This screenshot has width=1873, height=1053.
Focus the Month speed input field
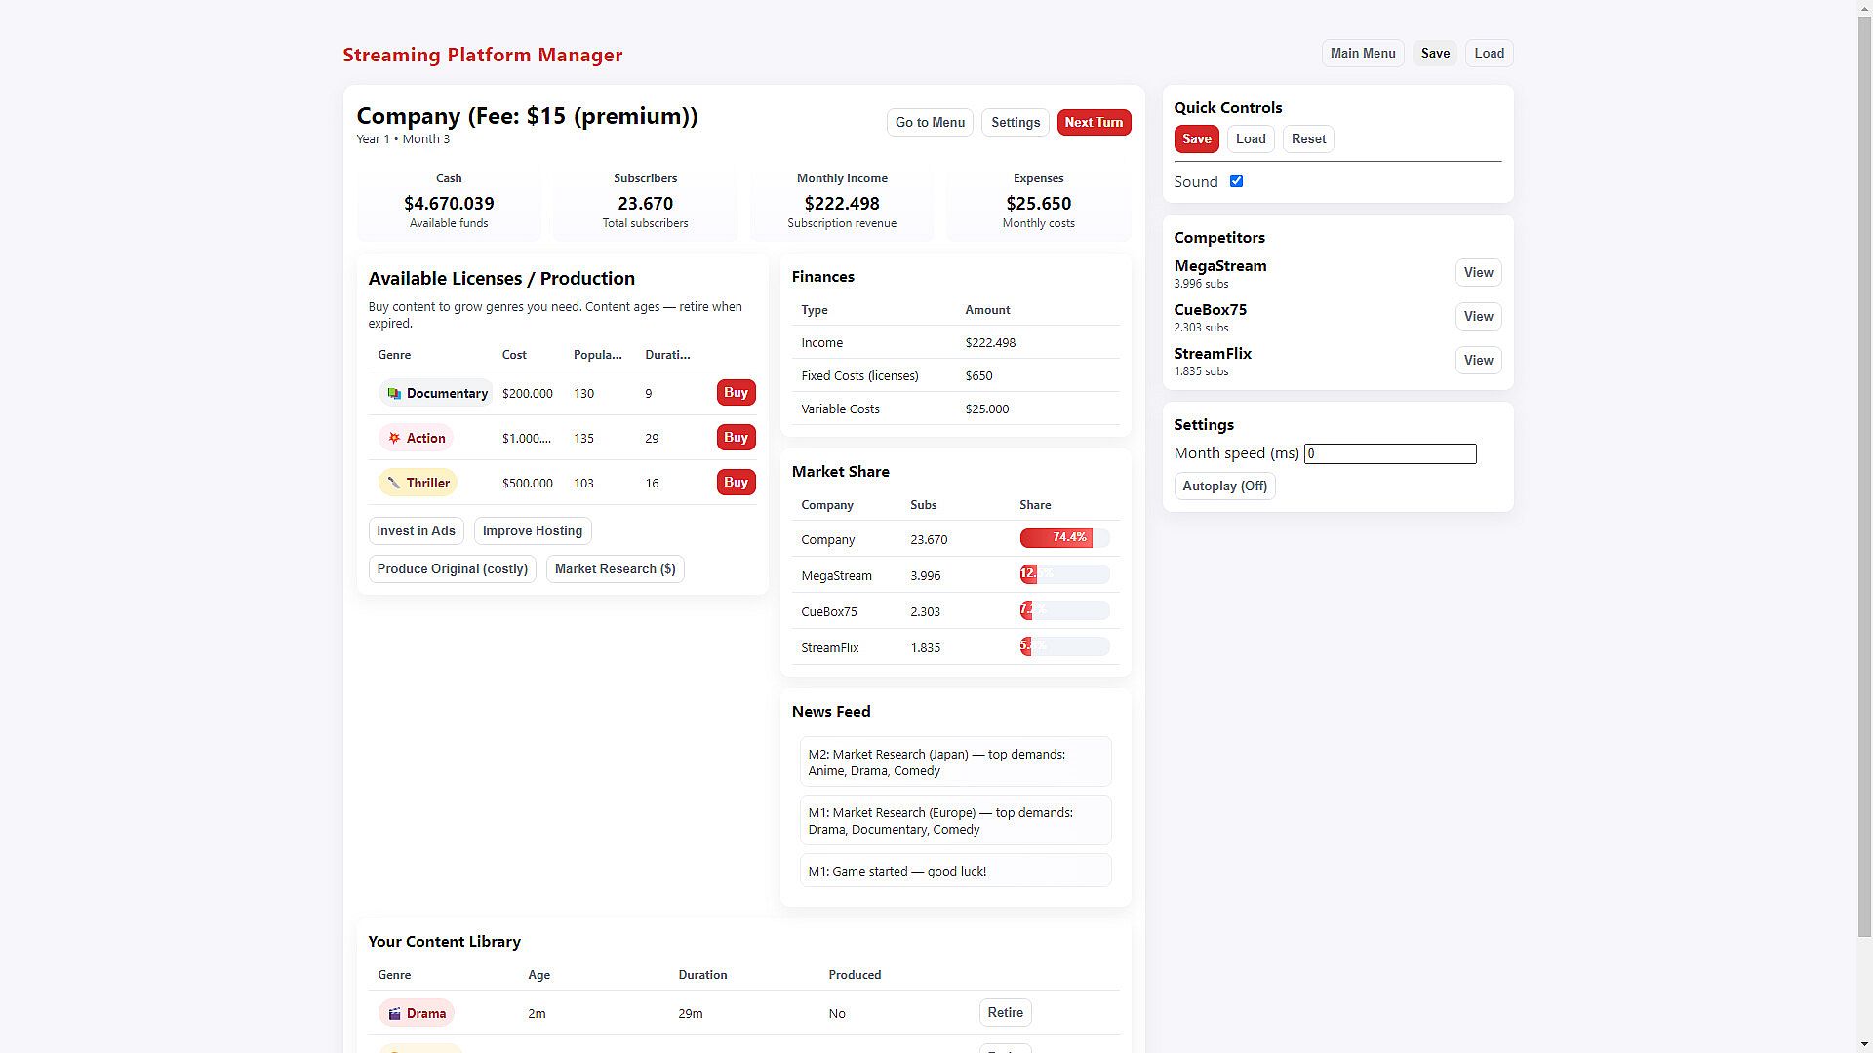pos(1389,454)
